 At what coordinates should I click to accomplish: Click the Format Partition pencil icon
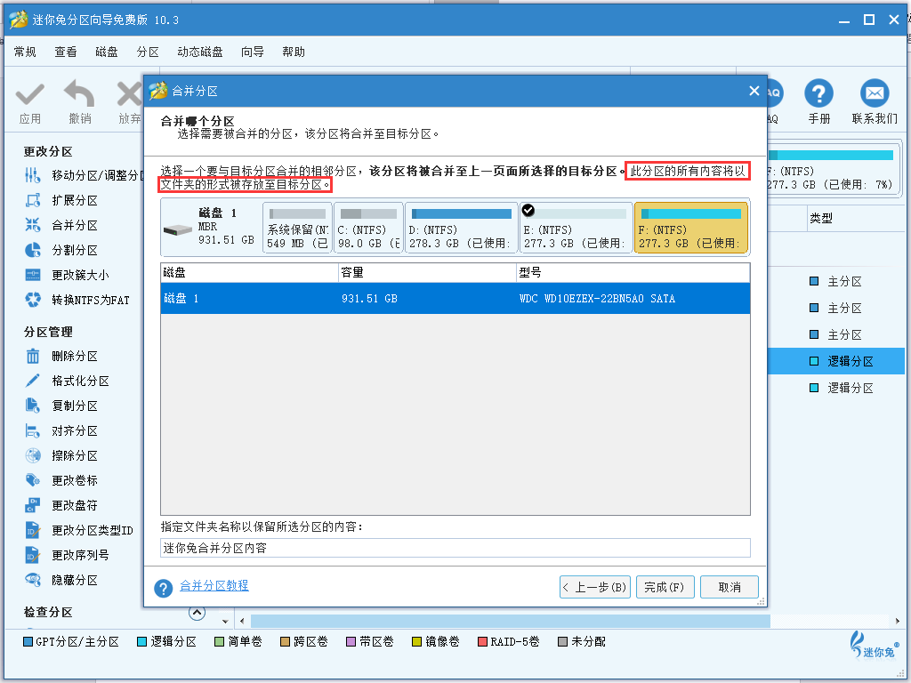(33, 381)
